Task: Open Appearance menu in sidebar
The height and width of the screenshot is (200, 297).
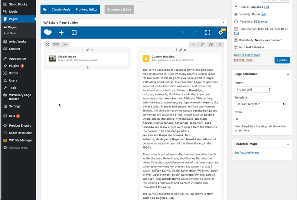Action: pyautogui.click(x=18, y=59)
